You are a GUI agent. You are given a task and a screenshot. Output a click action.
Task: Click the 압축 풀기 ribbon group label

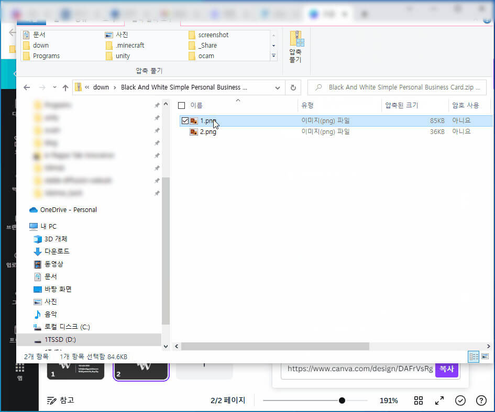[149, 71]
